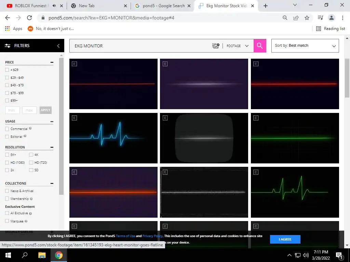Open the Terms of Use link
Viewport: 350px width, 262px height.
[125, 236]
